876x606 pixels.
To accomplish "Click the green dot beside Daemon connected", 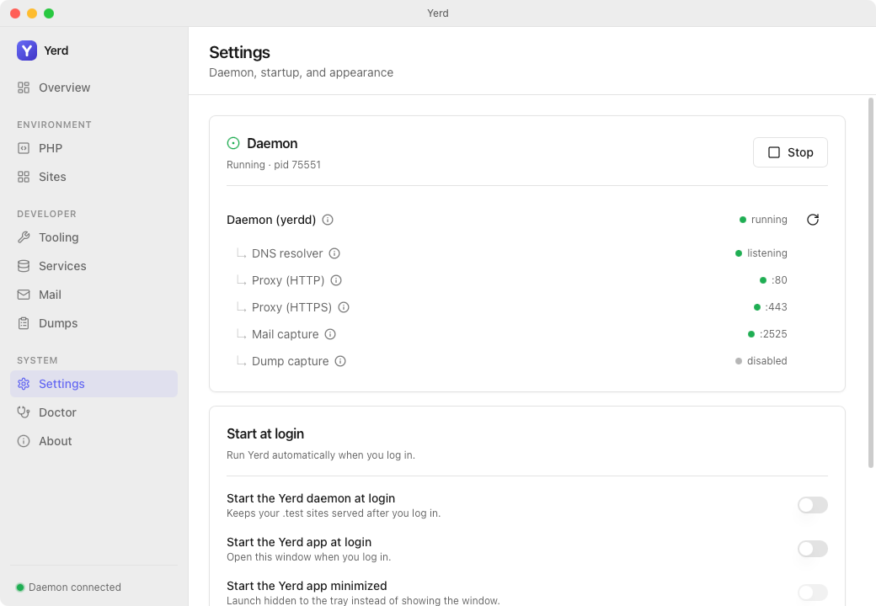I will tap(20, 587).
